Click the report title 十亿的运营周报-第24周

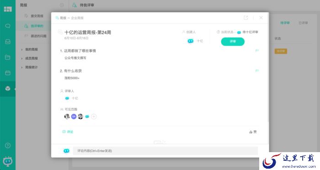(x=88, y=33)
